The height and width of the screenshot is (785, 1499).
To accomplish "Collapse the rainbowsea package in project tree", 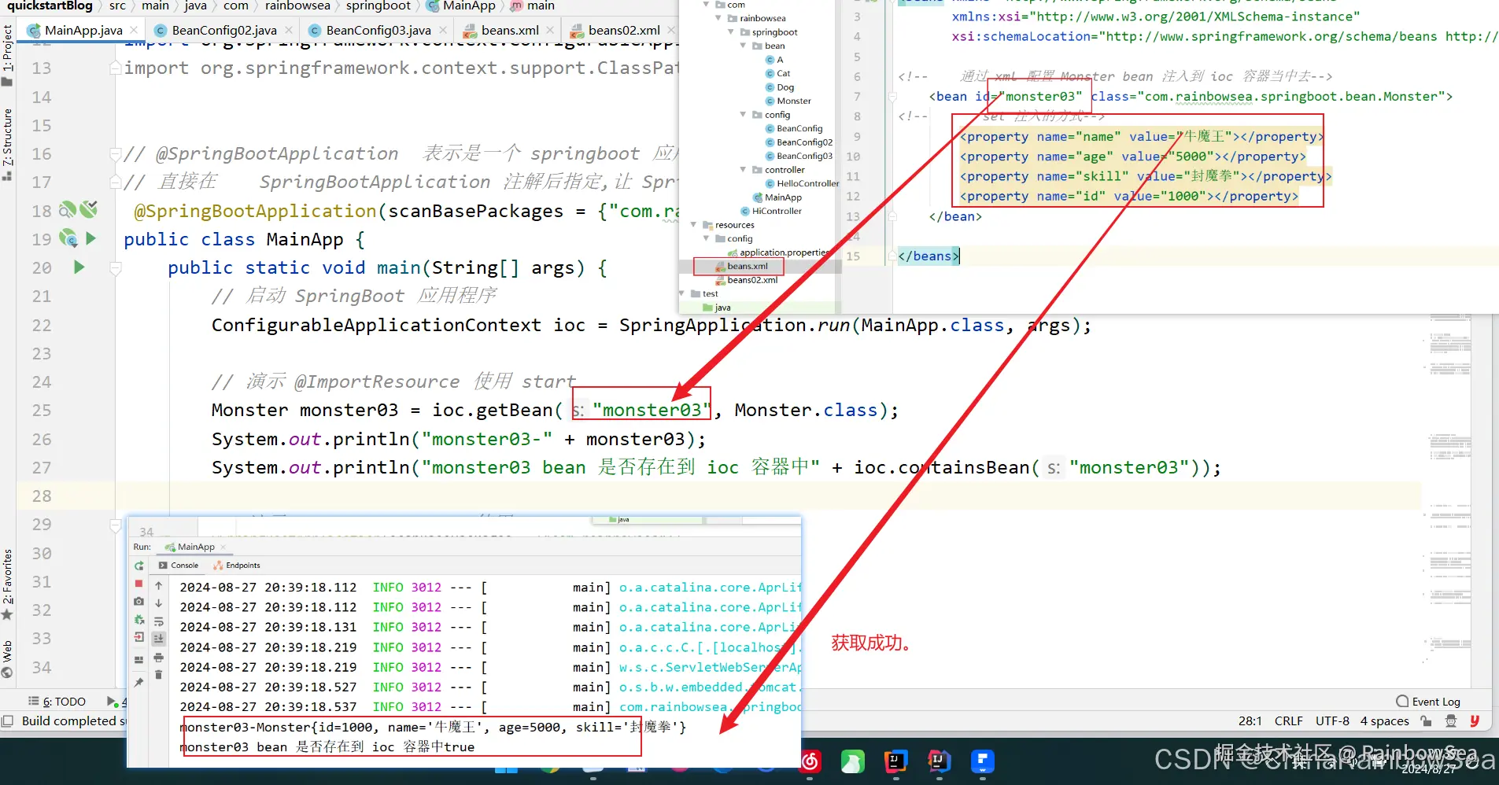I will 718,18.
